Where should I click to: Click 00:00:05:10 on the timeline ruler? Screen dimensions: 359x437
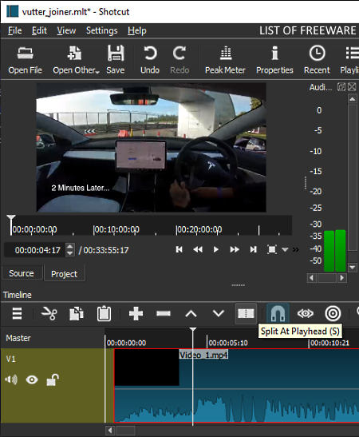coord(228,343)
